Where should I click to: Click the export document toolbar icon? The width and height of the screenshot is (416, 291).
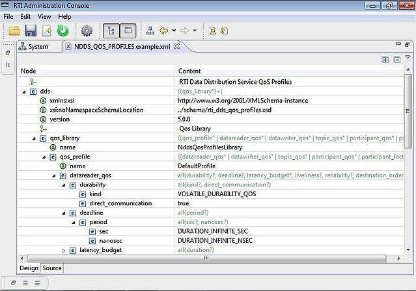click(47, 31)
